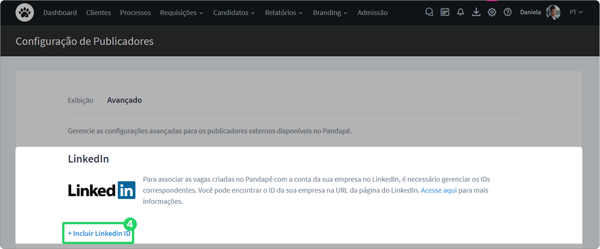Click + Incluir Linkedin ID
This screenshot has height=249, width=600.
click(x=99, y=233)
